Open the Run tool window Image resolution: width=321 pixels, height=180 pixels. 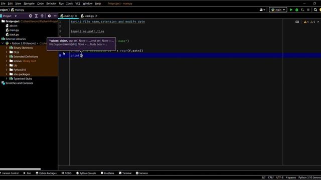click(x=27, y=173)
